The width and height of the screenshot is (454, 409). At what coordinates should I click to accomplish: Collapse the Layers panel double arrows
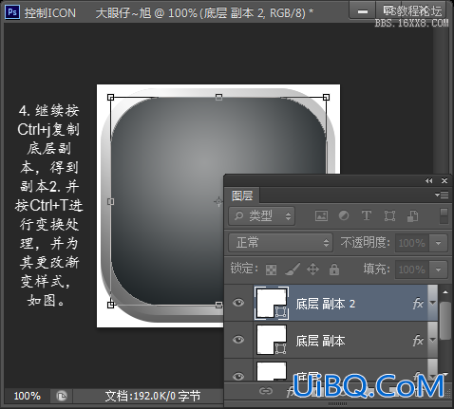click(x=429, y=181)
